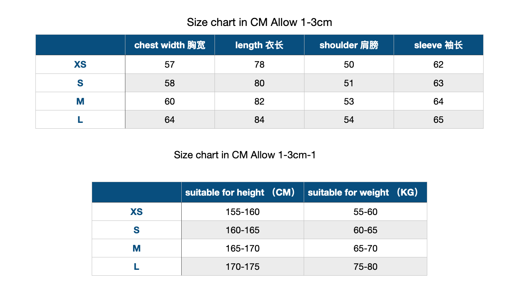Click the 'sleeve 袖长' header cell
This screenshot has height=302, width=519.
[x=439, y=45]
